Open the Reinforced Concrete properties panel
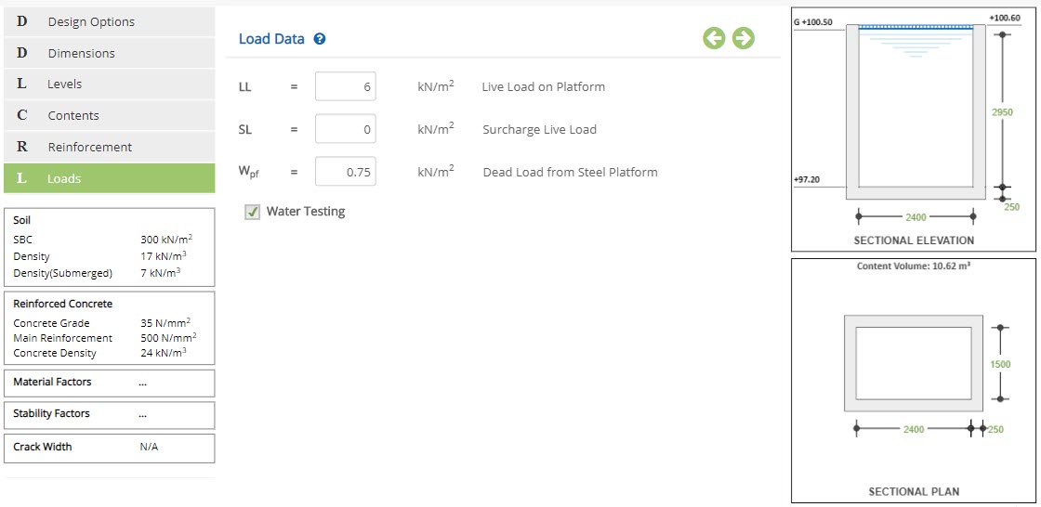This screenshot has height=507, width=1041. click(x=109, y=328)
